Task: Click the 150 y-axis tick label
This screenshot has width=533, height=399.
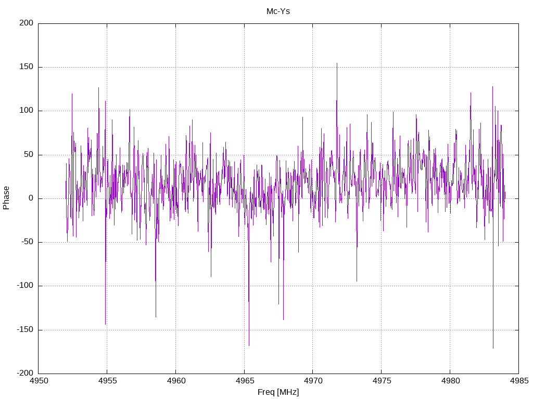Action: click(27, 67)
